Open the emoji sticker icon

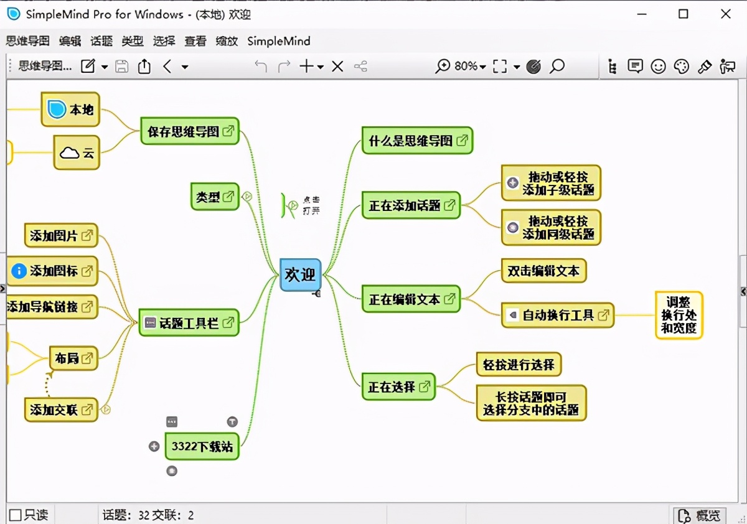659,66
